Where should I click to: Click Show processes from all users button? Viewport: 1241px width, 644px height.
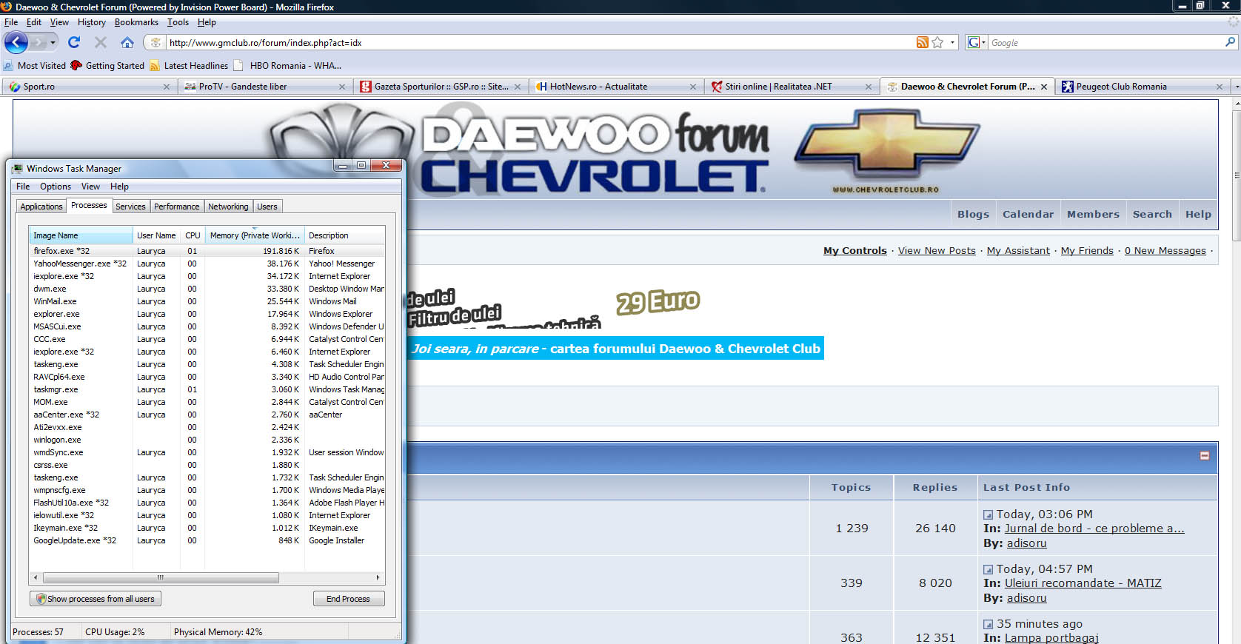[96, 599]
